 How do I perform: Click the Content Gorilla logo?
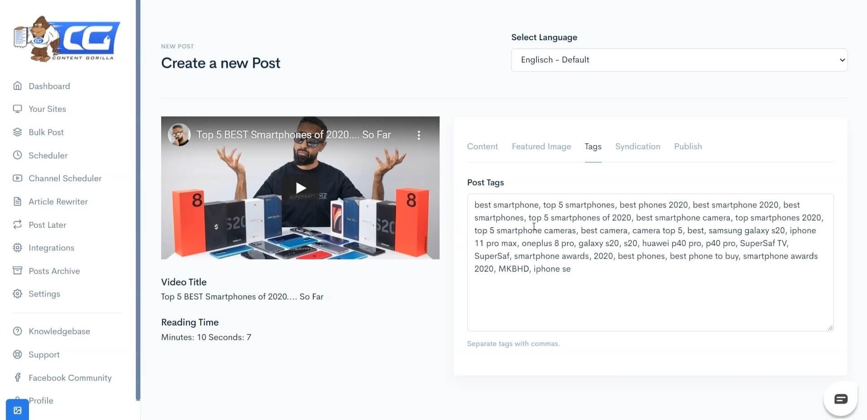(67, 39)
